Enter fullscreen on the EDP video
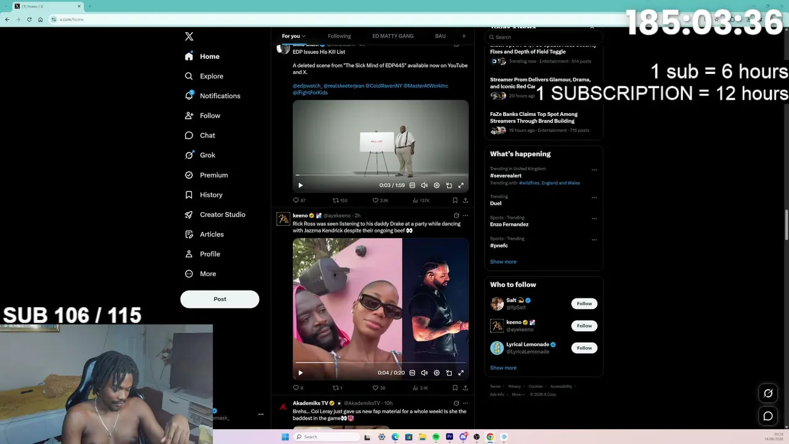Image resolution: width=789 pixels, height=444 pixels. pos(460,185)
